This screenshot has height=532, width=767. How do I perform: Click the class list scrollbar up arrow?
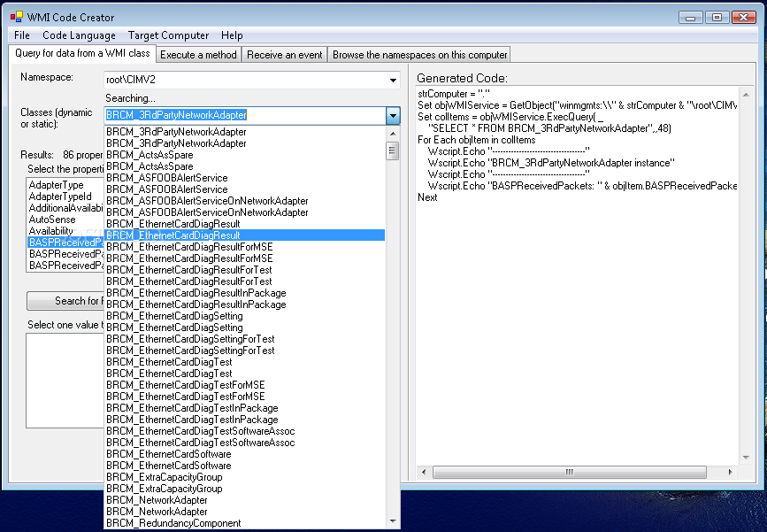392,133
